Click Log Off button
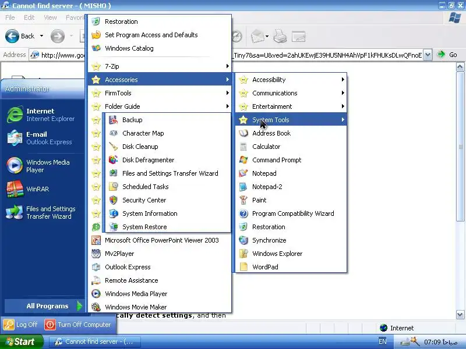 point(21,325)
